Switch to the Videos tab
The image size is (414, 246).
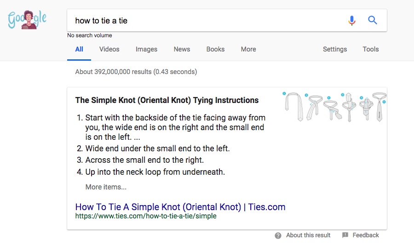[109, 49]
